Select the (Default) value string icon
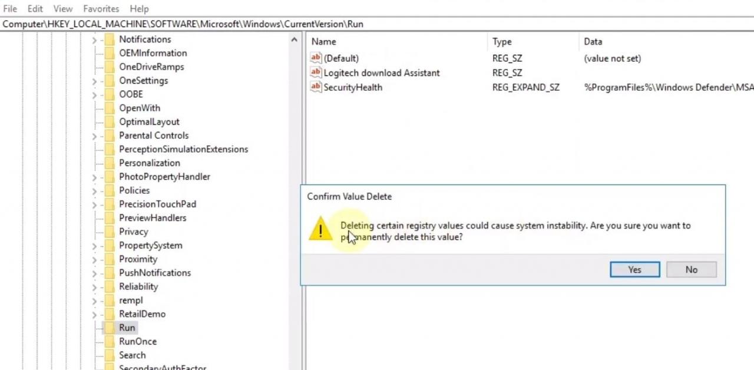754x370 pixels. (316, 58)
